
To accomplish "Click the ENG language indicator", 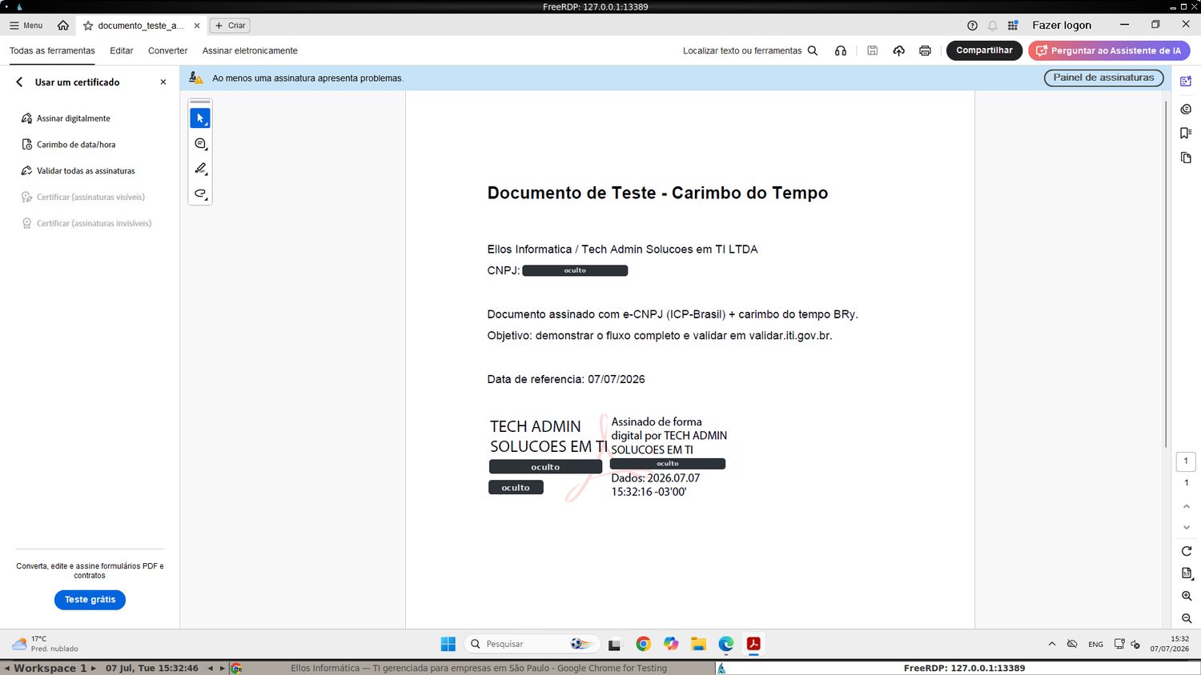I will pyautogui.click(x=1095, y=644).
